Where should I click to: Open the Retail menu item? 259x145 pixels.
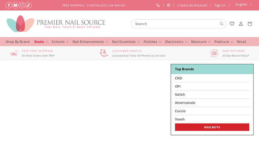[x=241, y=42]
